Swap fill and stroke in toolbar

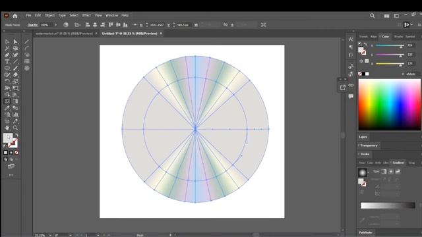16,135
